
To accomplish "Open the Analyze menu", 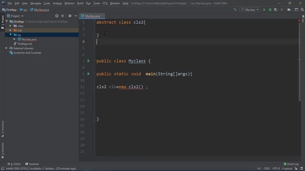I will pyautogui.click(x=57, y=3).
